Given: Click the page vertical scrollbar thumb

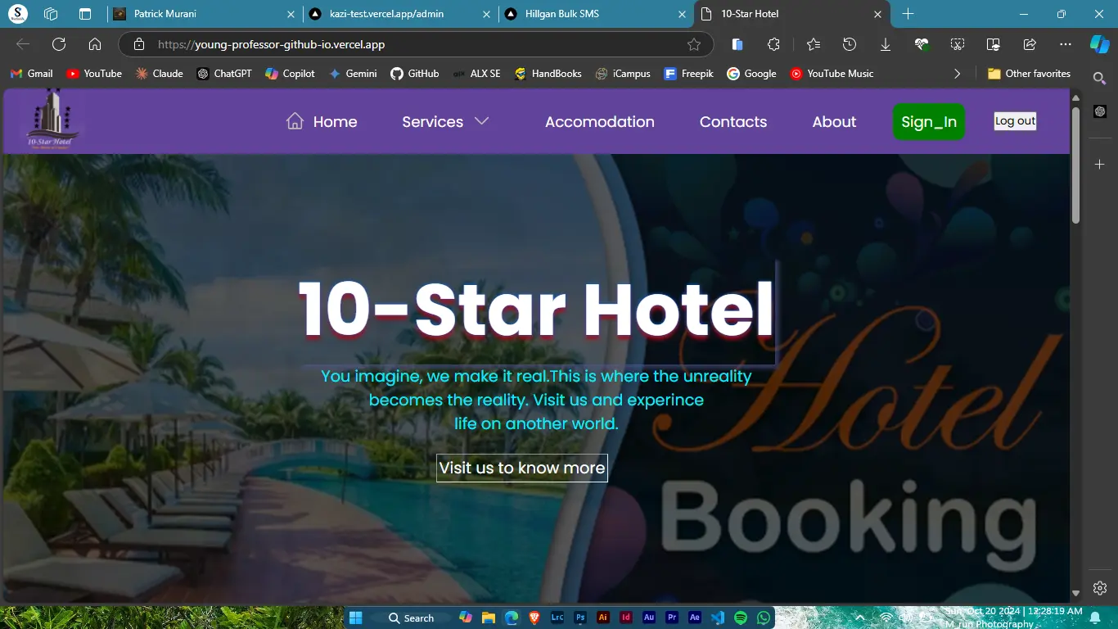Looking at the screenshot, I should coord(1075,164).
